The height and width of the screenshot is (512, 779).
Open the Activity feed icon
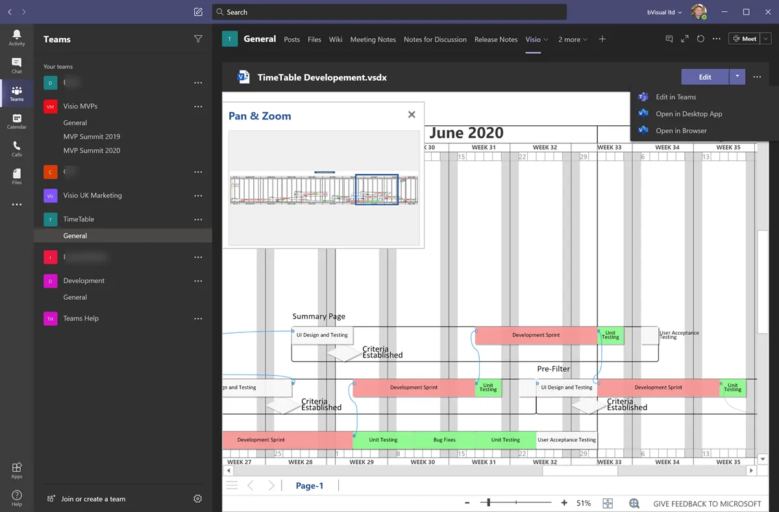(x=17, y=37)
